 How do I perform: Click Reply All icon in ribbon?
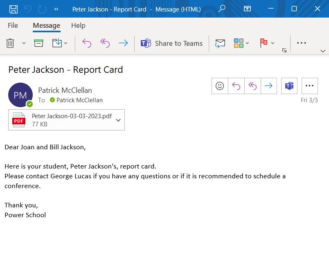[105, 43]
